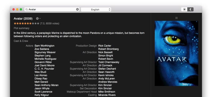Select actress Zoe Saldana

pos(42,49)
